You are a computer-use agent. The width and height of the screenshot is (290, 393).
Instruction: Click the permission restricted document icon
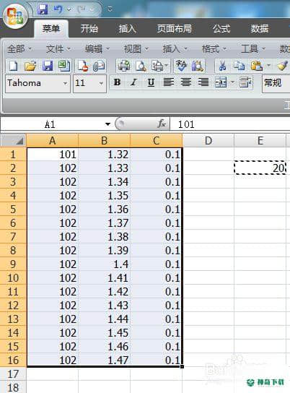82,66
